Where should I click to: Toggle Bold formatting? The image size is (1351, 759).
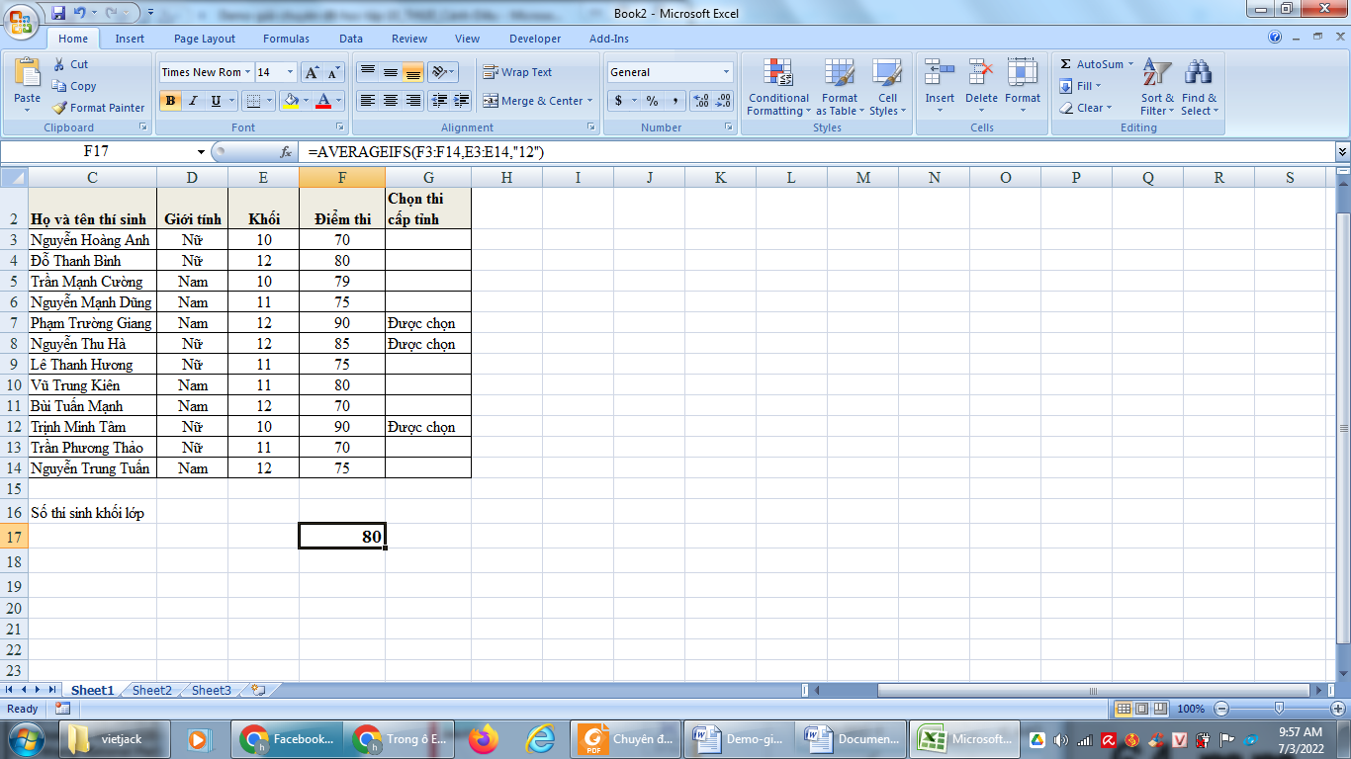170,100
